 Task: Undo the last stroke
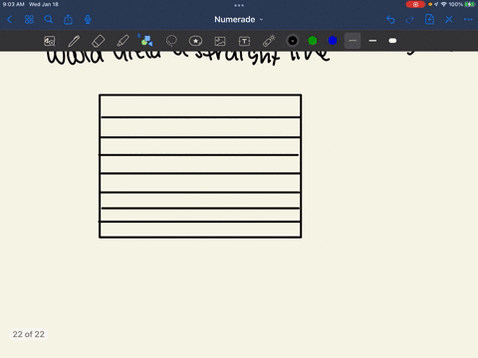click(390, 20)
